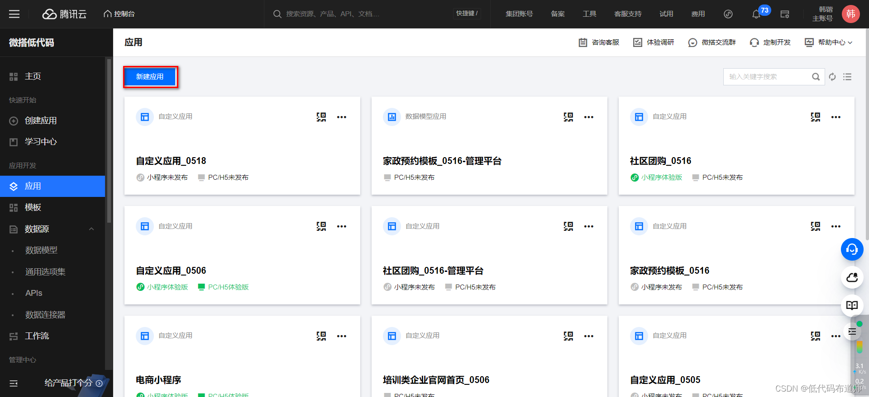Image resolution: width=869 pixels, height=397 pixels.
Task: Switch to list view layout
Action: (x=847, y=77)
